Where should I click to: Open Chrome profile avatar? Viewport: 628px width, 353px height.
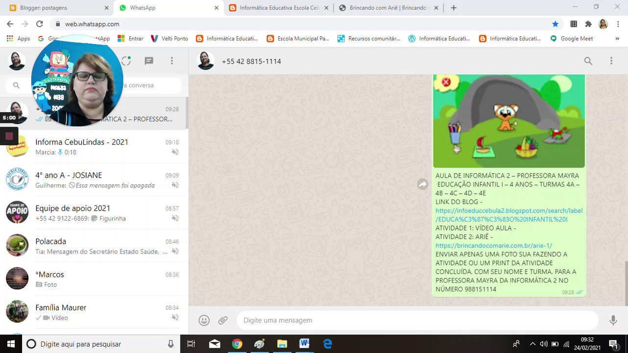[x=603, y=24]
